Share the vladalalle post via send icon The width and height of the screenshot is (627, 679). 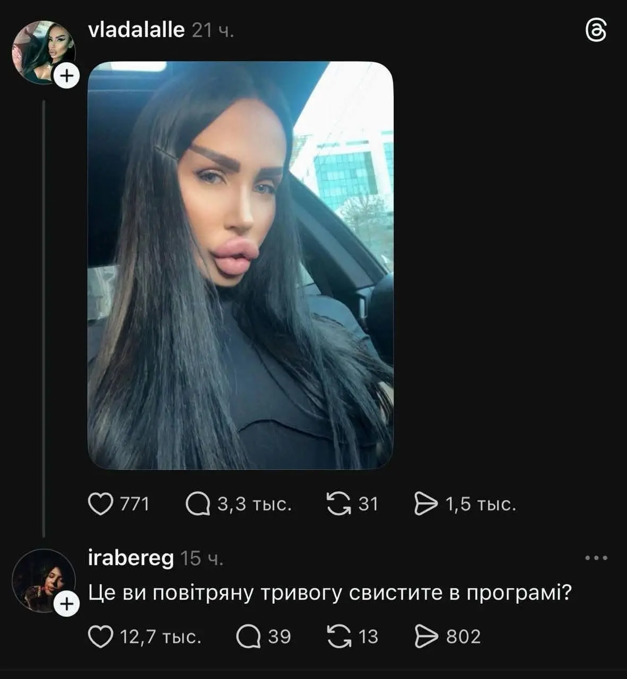(x=425, y=504)
